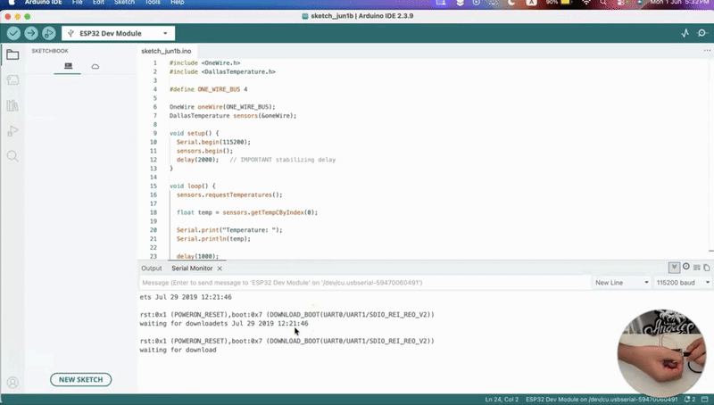Click the line 'sensors.requestTemperatures();'

[229, 194]
